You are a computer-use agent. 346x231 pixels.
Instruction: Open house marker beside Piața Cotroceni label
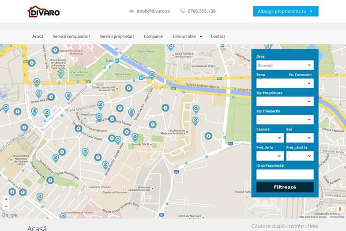99,117
